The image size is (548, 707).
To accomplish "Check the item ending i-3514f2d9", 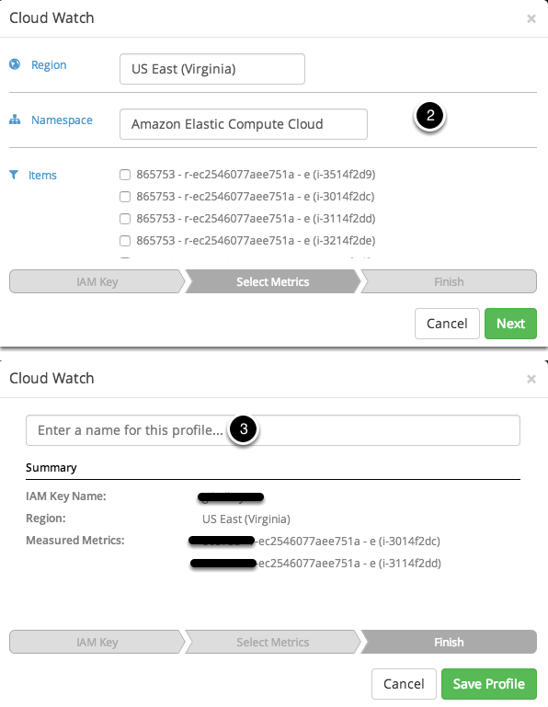I will [x=125, y=175].
